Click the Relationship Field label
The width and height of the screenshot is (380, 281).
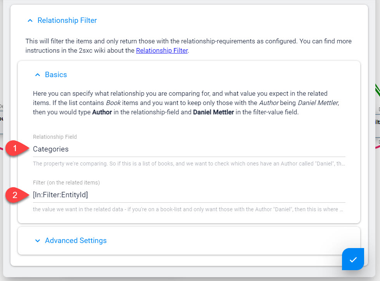(55, 137)
